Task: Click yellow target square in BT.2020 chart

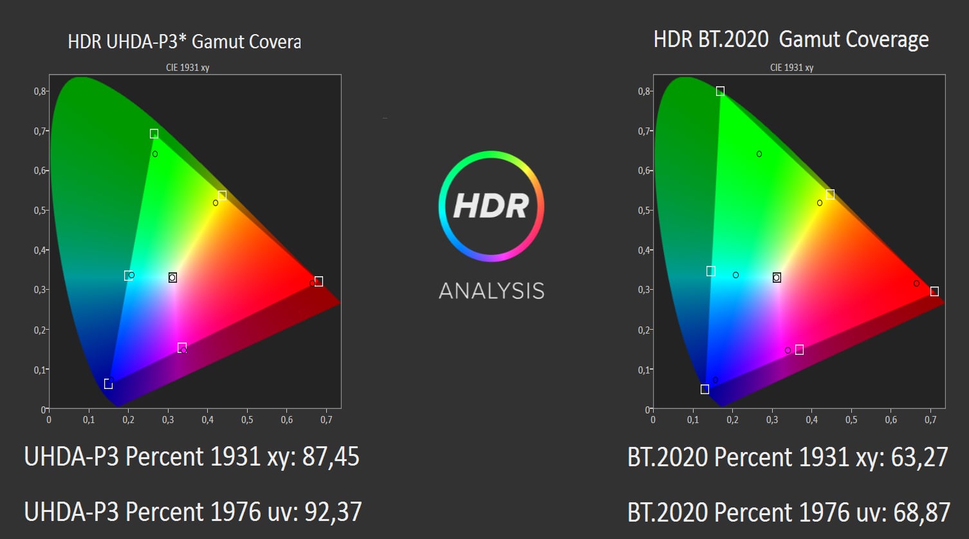Action: 830,194
